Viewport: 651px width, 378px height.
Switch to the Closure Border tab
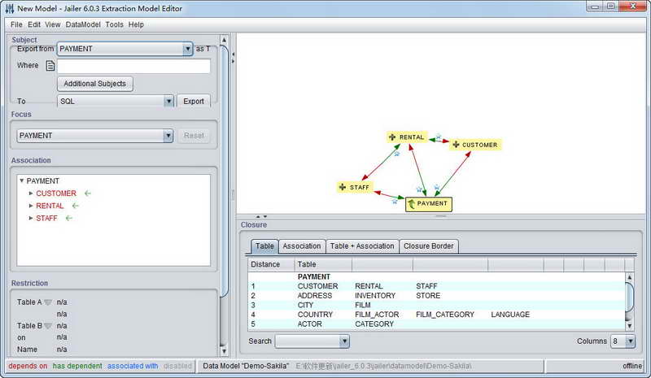coord(430,245)
